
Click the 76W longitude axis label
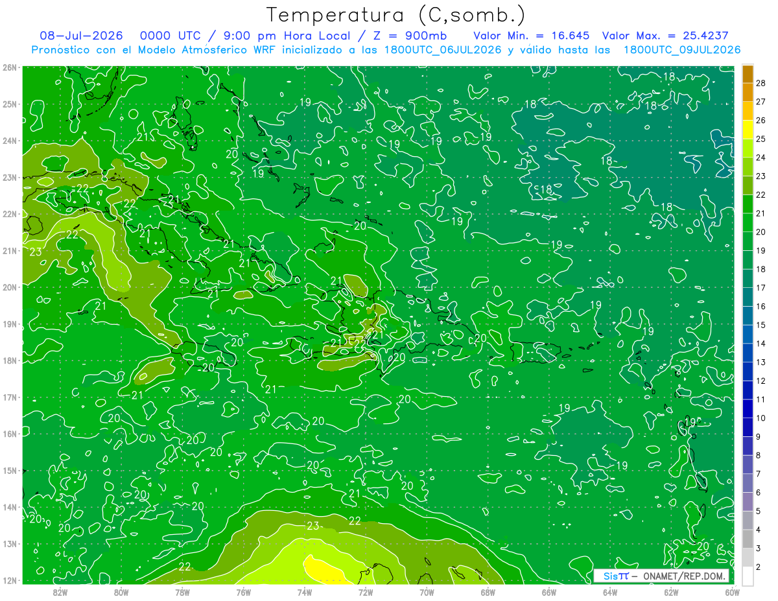(x=243, y=592)
